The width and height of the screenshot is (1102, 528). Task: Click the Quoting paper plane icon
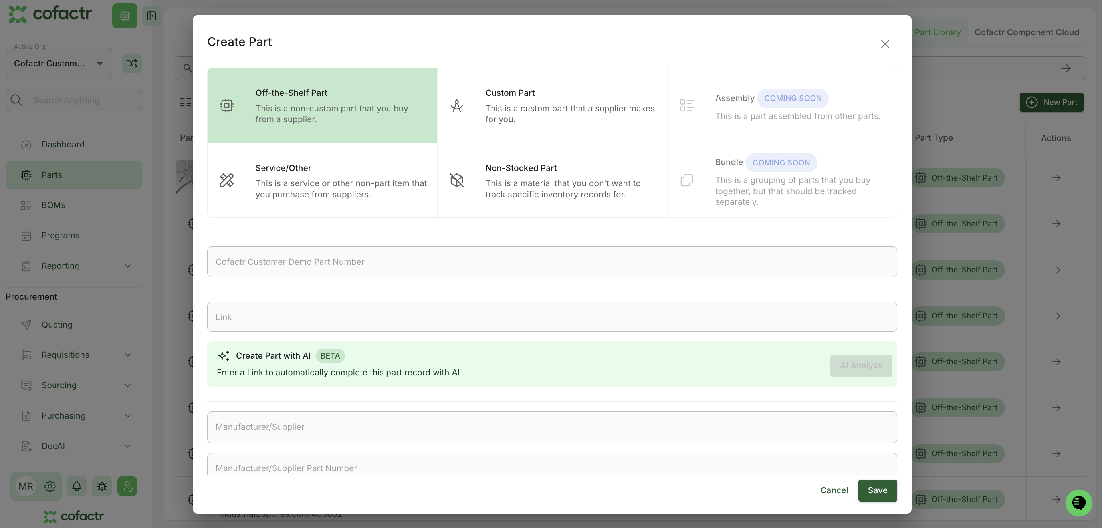point(26,325)
